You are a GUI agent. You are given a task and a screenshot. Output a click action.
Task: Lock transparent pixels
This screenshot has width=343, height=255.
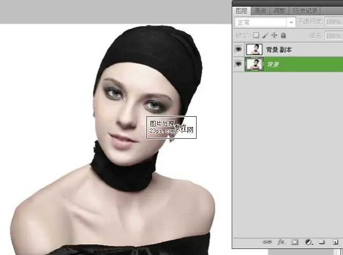[256, 35]
